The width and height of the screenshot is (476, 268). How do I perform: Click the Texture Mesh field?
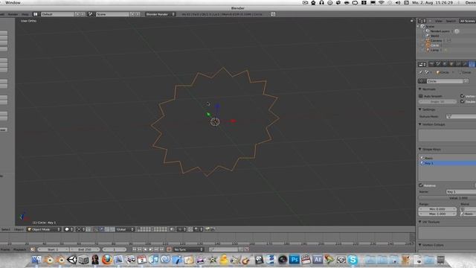pos(461,116)
